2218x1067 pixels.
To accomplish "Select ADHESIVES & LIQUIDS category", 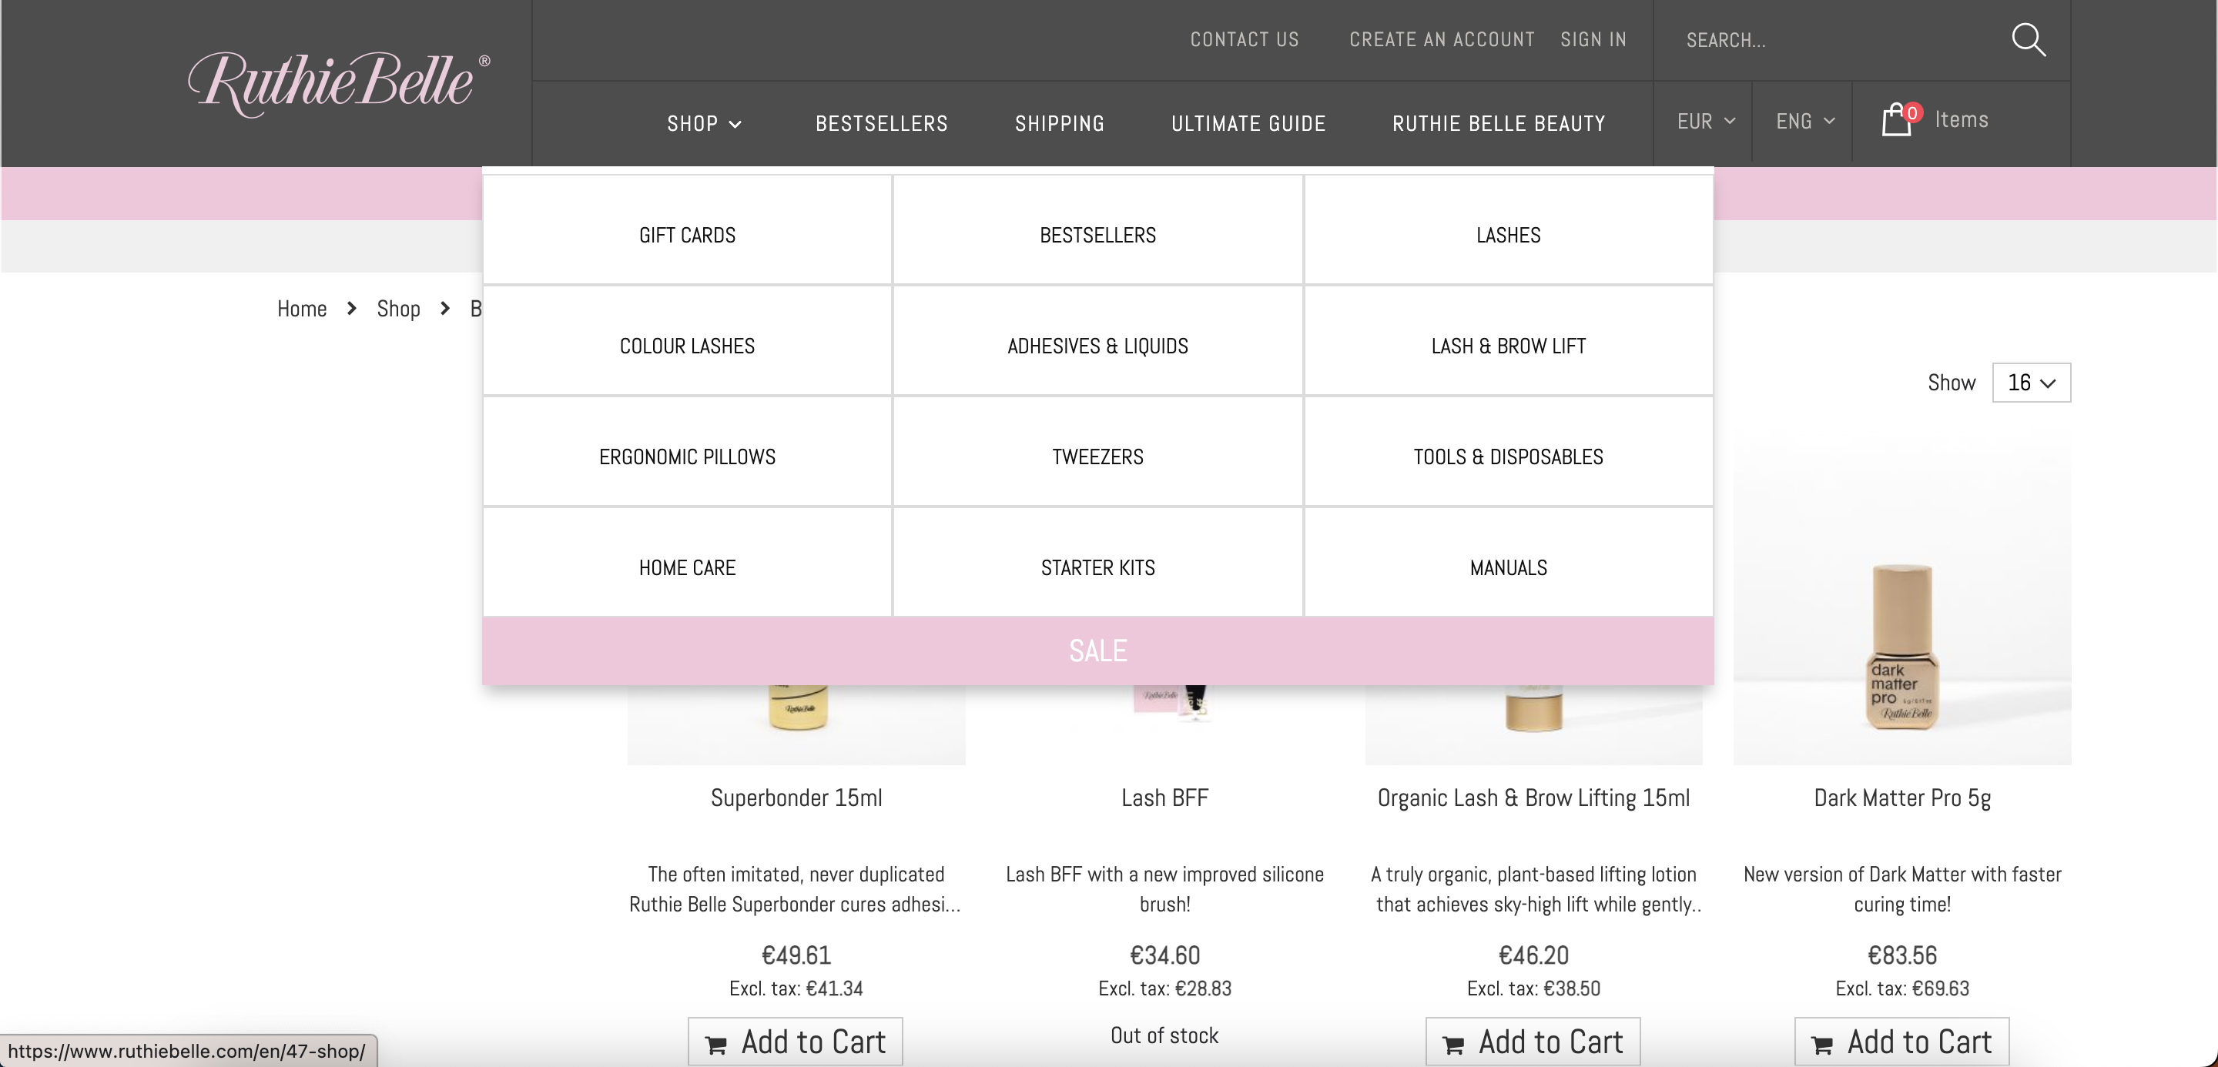I will click(1097, 346).
